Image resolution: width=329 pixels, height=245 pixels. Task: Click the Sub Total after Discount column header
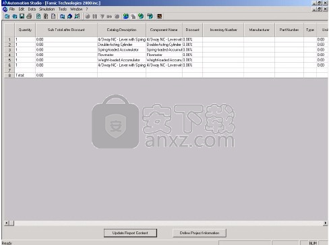coord(66,30)
